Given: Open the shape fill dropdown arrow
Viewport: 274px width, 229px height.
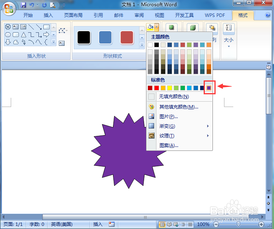Looking at the screenshot, I should coord(156,27).
